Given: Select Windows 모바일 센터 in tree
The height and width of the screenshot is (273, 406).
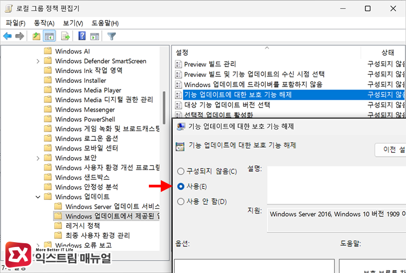Looking at the screenshot, I should coord(87,148).
